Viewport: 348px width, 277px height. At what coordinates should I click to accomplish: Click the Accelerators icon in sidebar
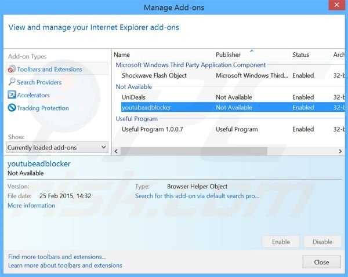12,95
